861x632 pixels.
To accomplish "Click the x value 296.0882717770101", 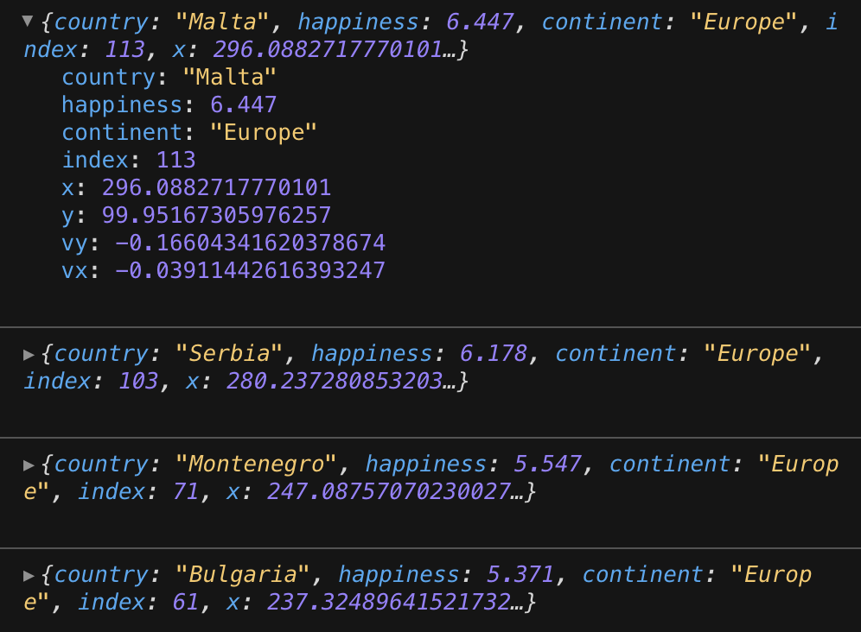I will [x=216, y=187].
